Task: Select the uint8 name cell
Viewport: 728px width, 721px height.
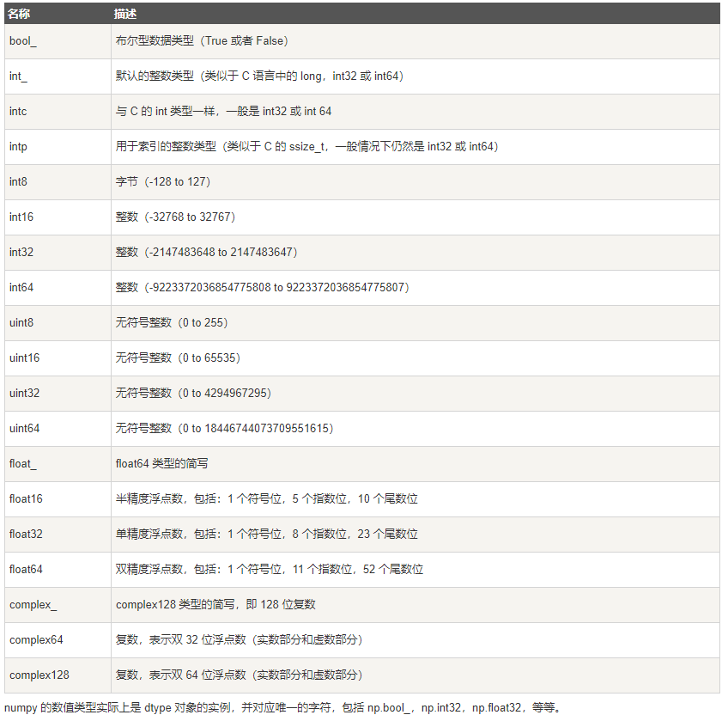Action: tap(58, 323)
